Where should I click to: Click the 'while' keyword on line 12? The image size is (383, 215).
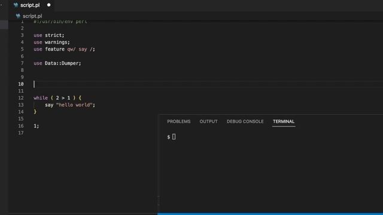[x=41, y=98]
